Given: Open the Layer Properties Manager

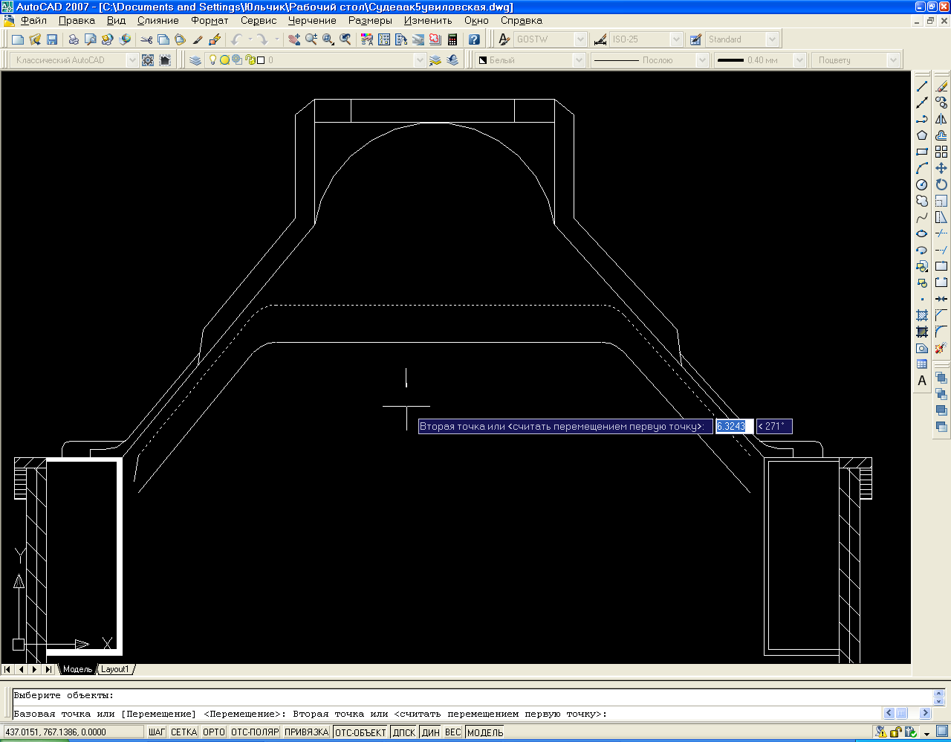Looking at the screenshot, I should (195, 60).
